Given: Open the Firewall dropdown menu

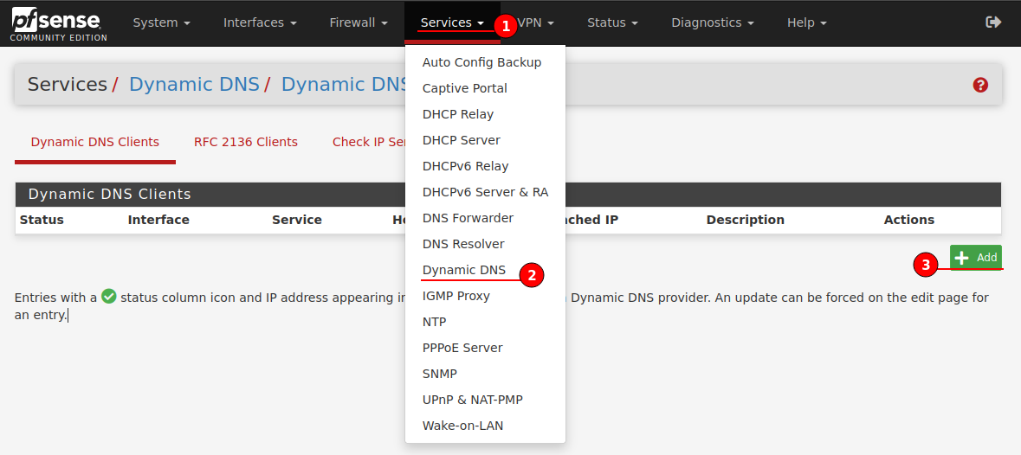Looking at the screenshot, I should pos(359,22).
